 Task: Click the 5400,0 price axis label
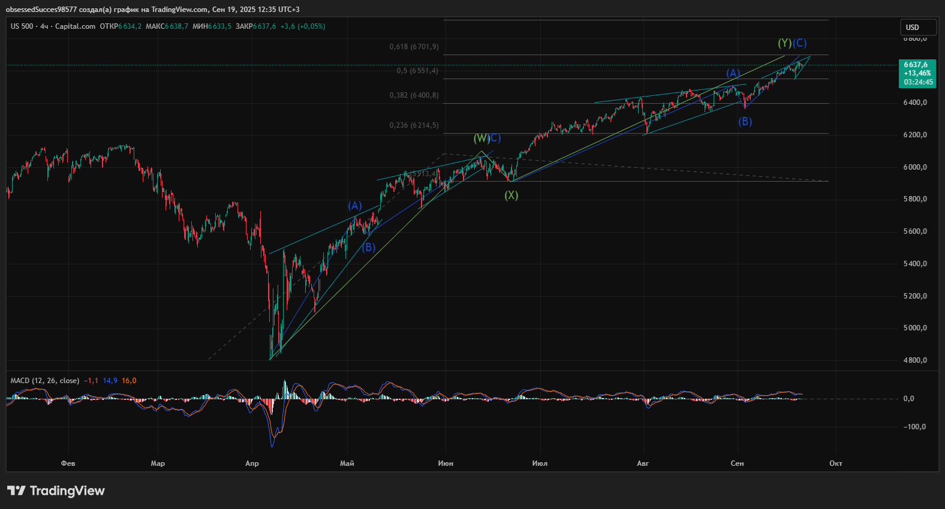click(915, 264)
